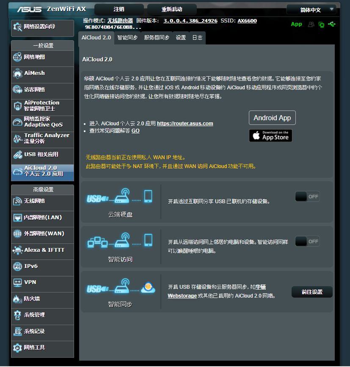Open the 日志 tab
This screenshot has width=350, height=367.
[197, 38]
